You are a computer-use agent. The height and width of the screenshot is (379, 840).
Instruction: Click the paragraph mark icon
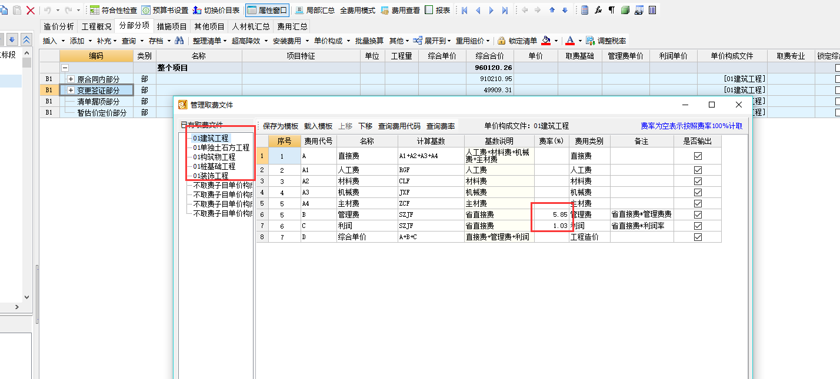tap(611, 11)
